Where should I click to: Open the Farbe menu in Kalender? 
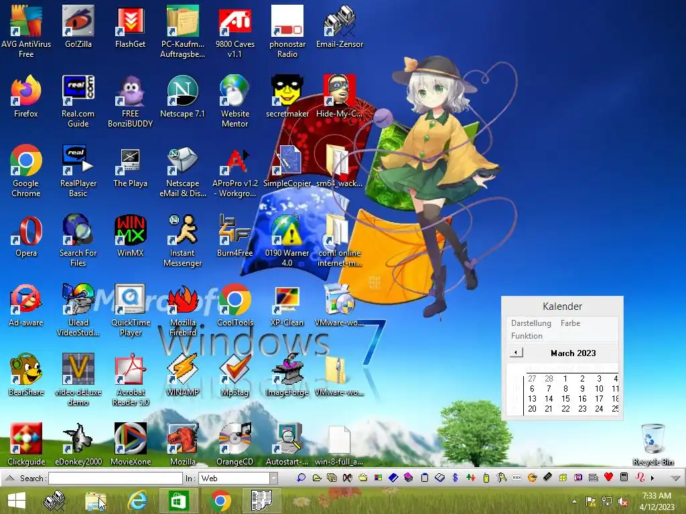pyautogui.click(x=570, y=323)
